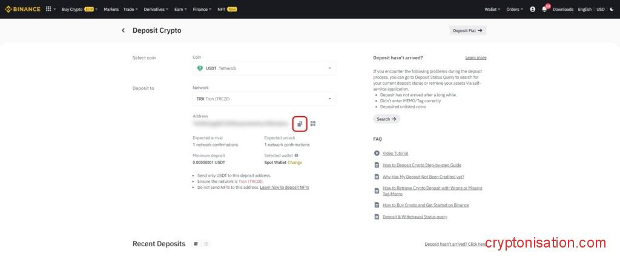Open the apps grid menu

click(x=48, y=9)
